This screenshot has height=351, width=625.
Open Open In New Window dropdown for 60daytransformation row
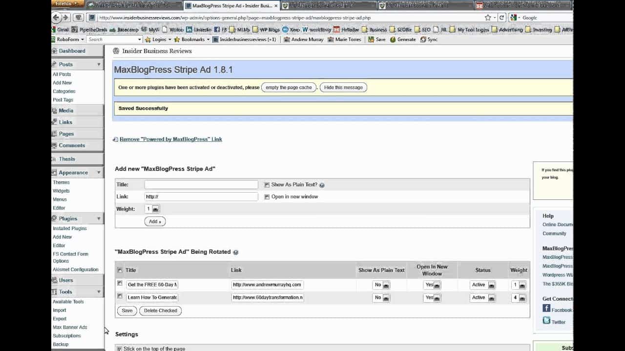(x=433, y=297)
